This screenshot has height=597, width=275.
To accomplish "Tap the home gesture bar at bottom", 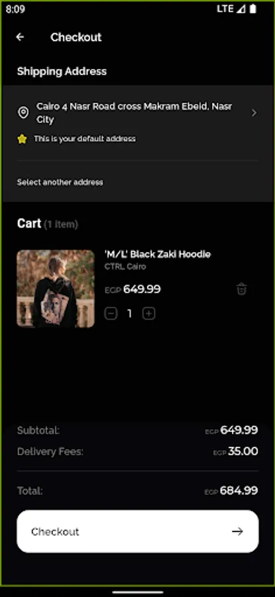I will click(138, 592).
